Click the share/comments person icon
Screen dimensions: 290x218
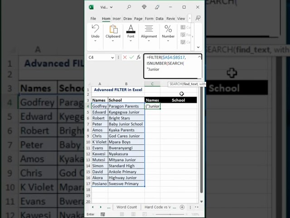pos(198,18)
